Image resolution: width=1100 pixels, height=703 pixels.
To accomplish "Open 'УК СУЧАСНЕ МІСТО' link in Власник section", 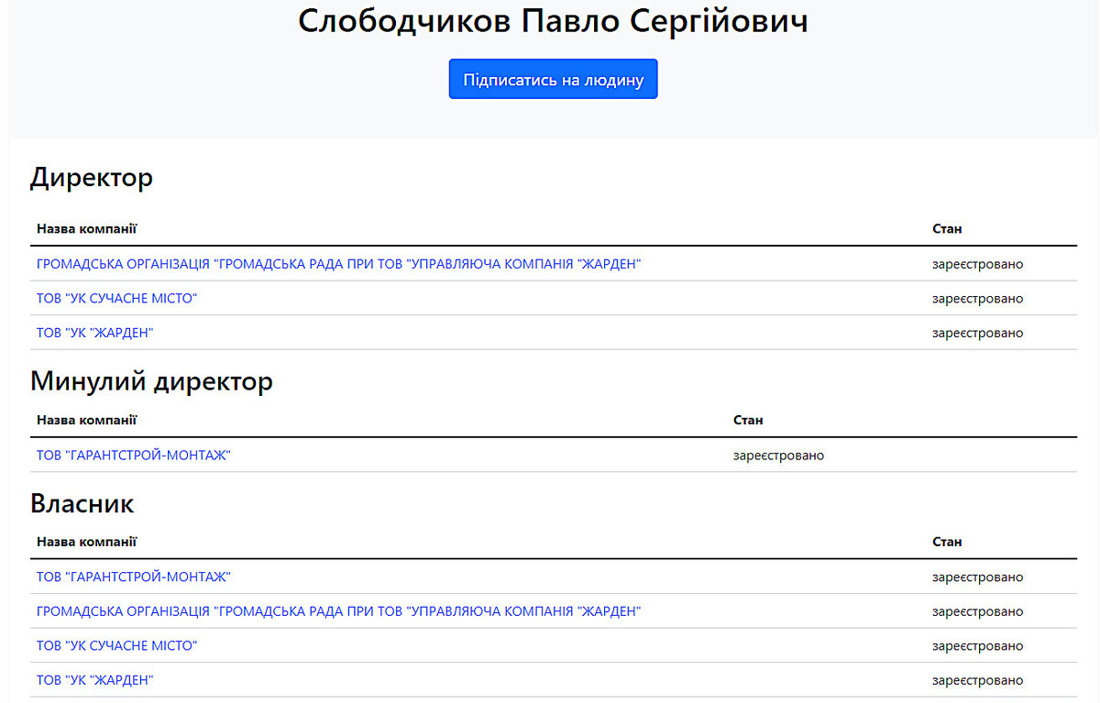I will click(x=116, y=646).
